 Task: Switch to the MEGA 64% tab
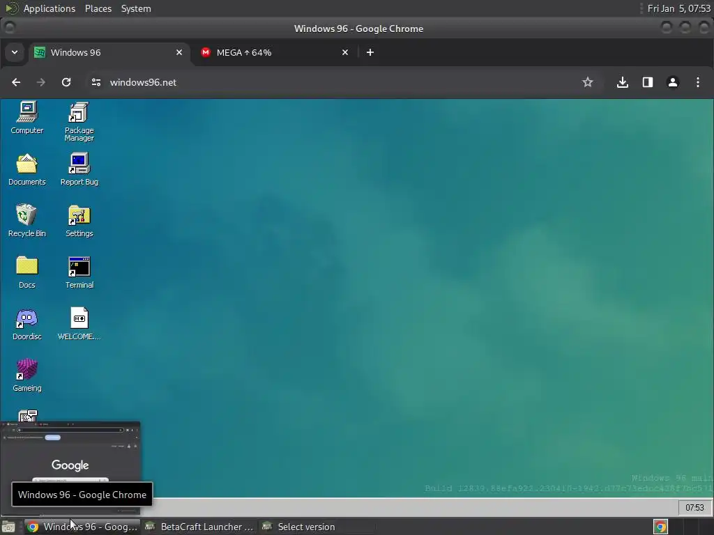[x=275, y=53]
